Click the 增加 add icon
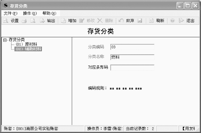Viewport: 201px width, 133px height. [x=63, y=21]
